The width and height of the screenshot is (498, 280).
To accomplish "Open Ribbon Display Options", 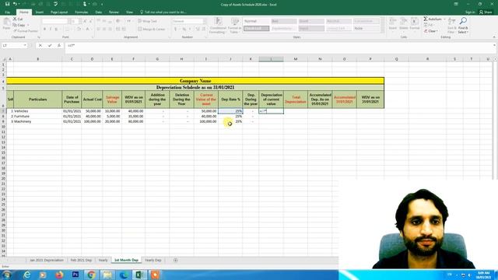I will [x=456, y=4].
